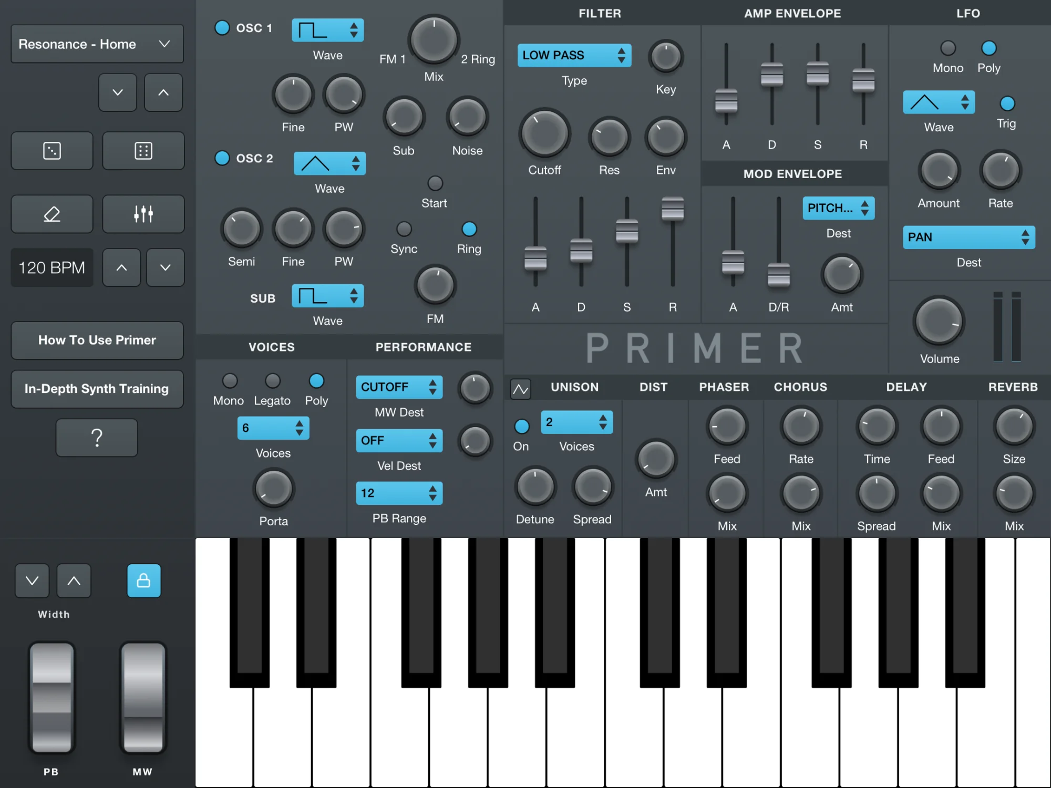Open Mod Envelope PITCH destination dropdown
The image size is (1051, 788).
point(838,208)
